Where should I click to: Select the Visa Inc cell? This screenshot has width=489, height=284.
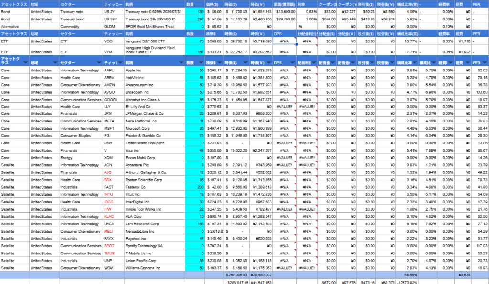pos(154,150)
